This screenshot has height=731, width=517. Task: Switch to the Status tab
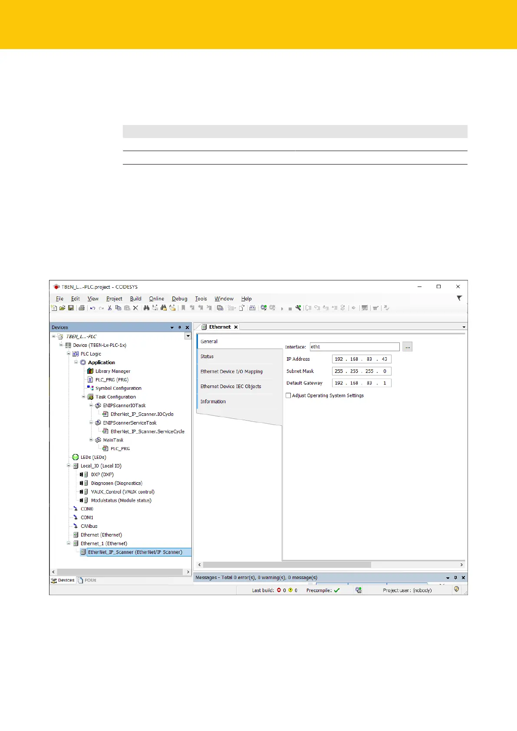240,356
